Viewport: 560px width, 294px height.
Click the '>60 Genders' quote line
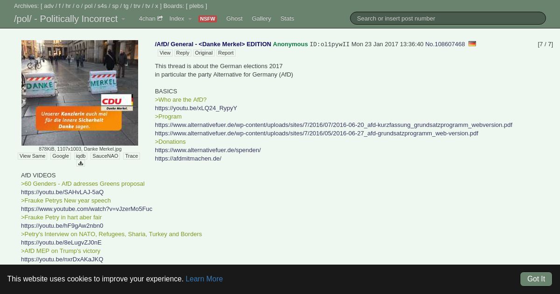(83, 183)
